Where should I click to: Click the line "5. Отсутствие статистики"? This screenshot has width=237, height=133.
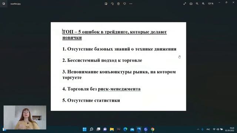[x=91, y=100]
